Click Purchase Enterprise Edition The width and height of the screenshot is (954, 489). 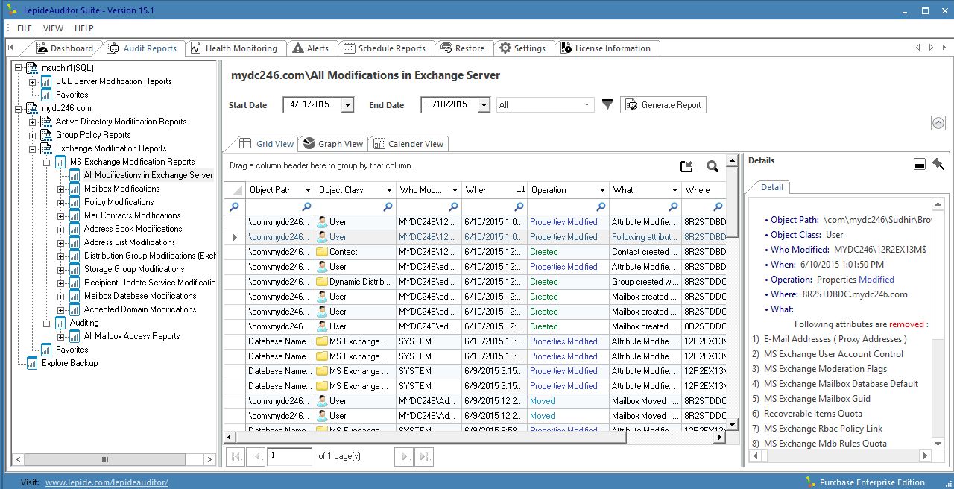point(865,482)
